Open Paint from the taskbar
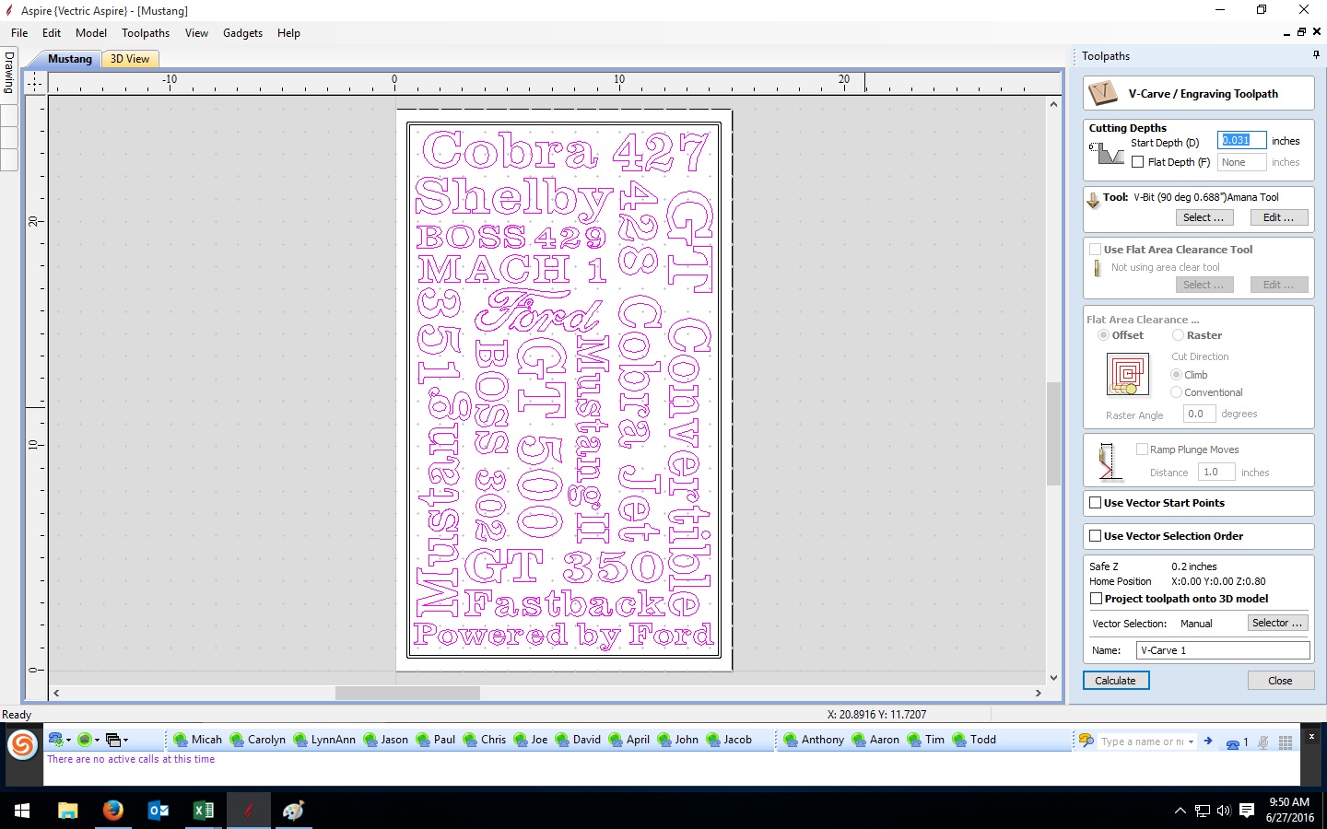The image size is (1327, 829). (294, 811)
